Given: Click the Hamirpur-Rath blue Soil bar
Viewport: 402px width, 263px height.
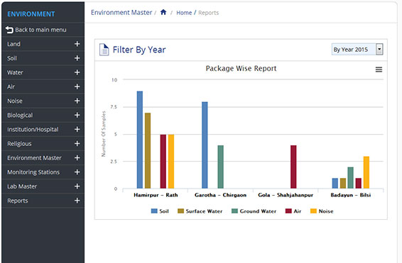Looking at the screenshot, I should tap(140, 140).
